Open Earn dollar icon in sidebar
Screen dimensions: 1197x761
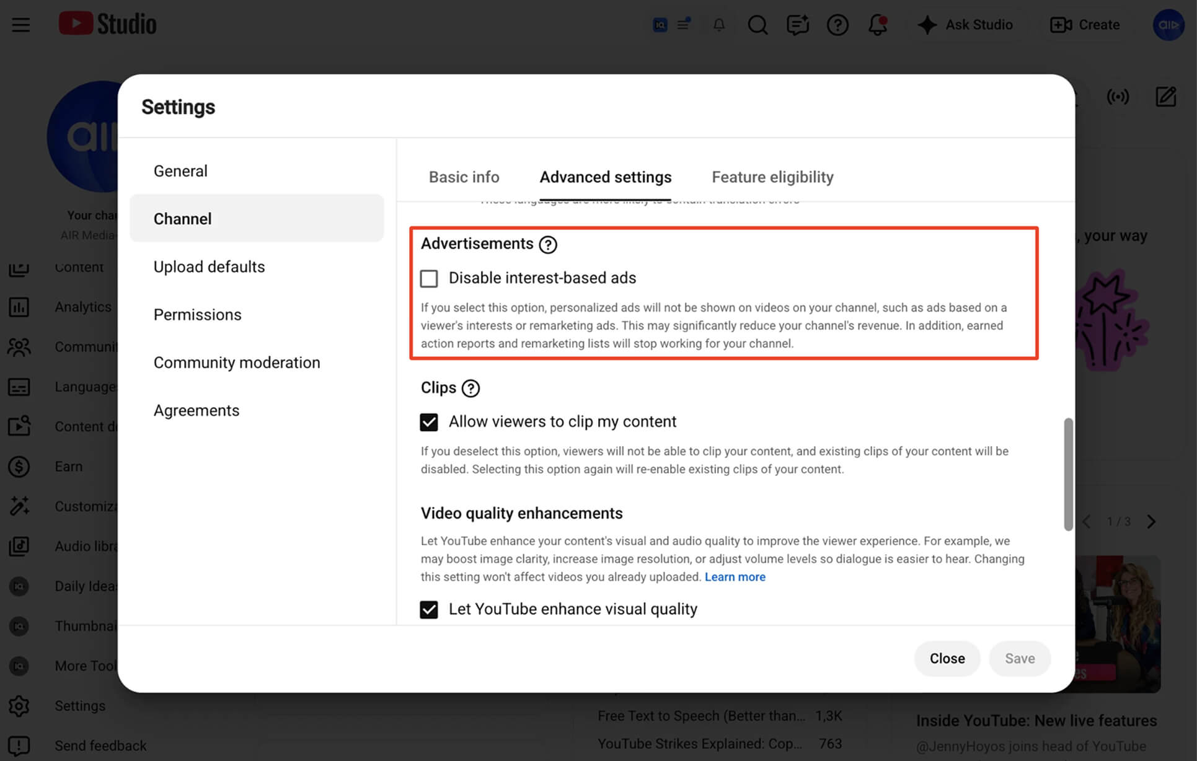19,466
